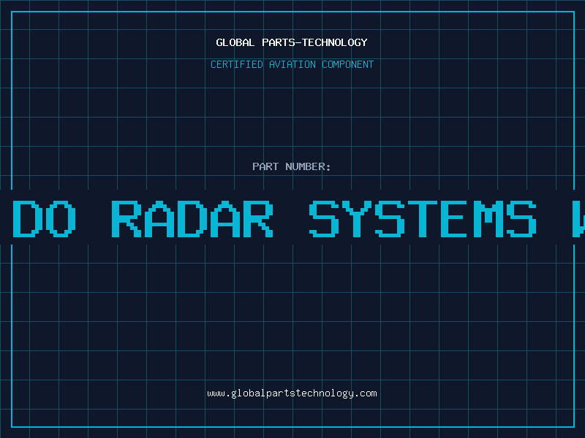Click the PART NUMBER: label

291,166
